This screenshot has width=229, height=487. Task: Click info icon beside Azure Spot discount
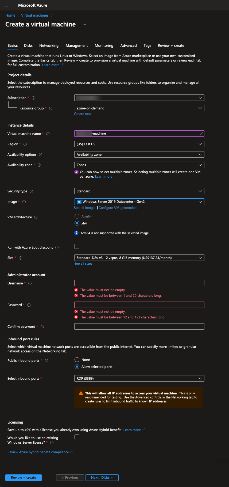click(57, 248)
